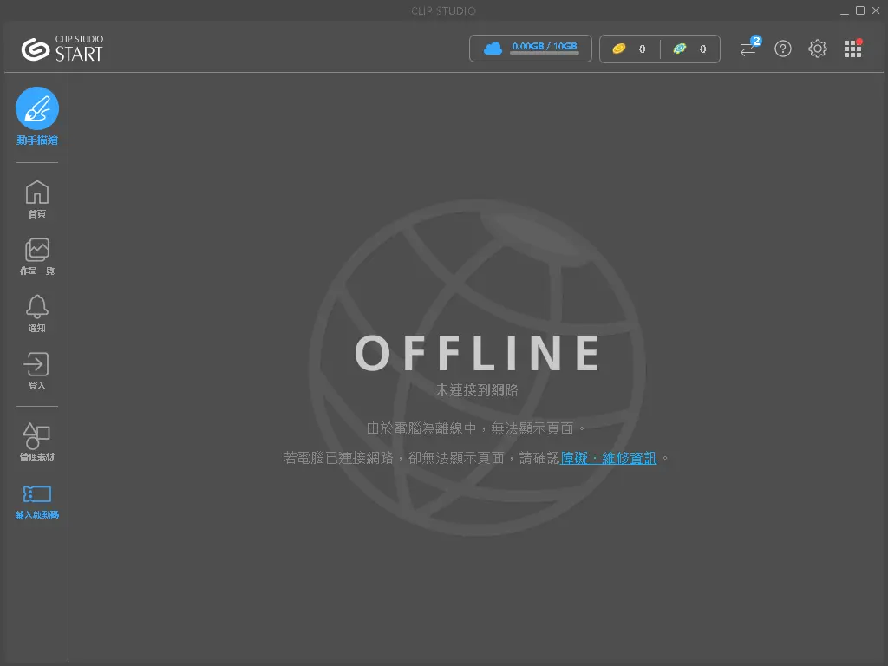This screenshot has width=888, height=666.
Task: Open cloud storage 0.00GB / 10GB
Action: [530, 49]
